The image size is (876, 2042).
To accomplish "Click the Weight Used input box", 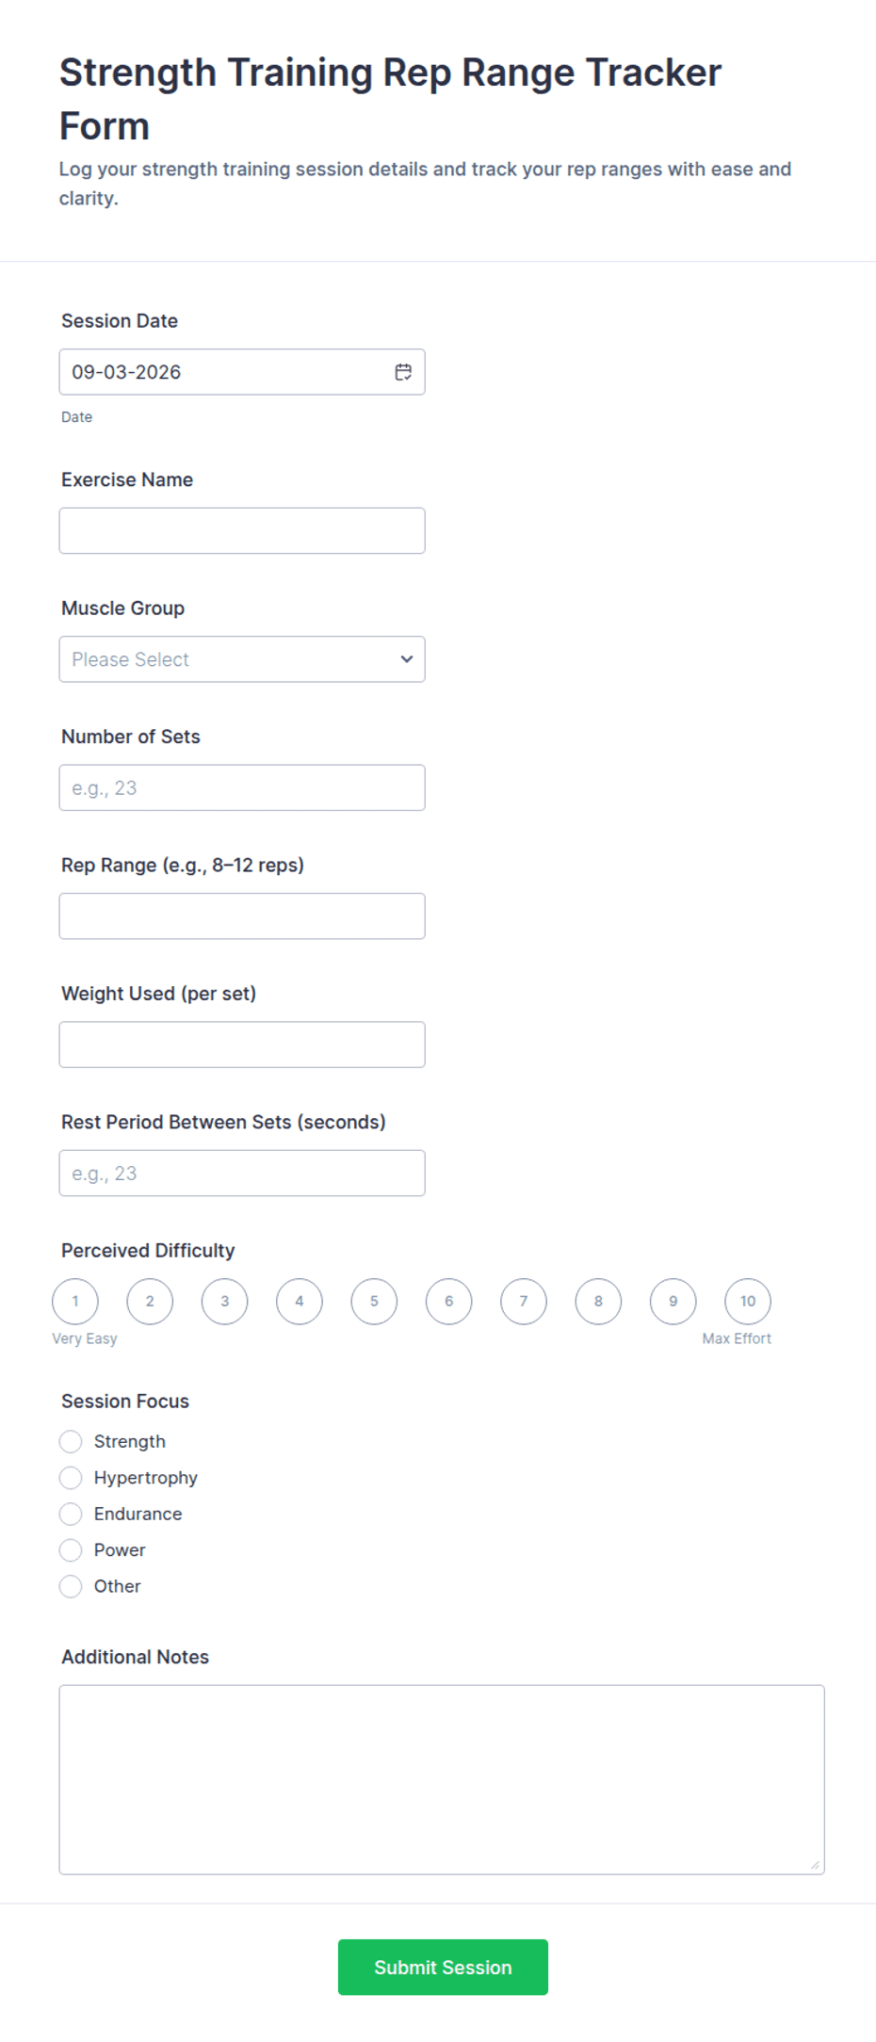I will tap(242, 1045).
